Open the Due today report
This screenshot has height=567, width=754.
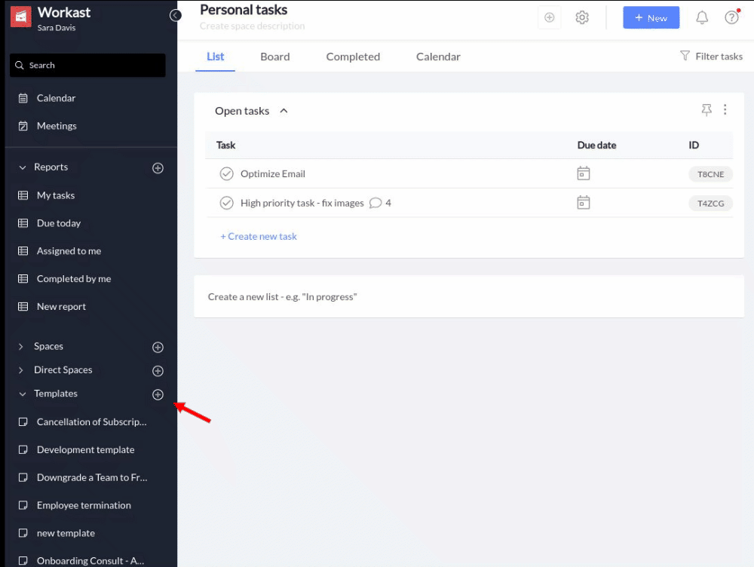pyautogui.click(x=59, y=223)
